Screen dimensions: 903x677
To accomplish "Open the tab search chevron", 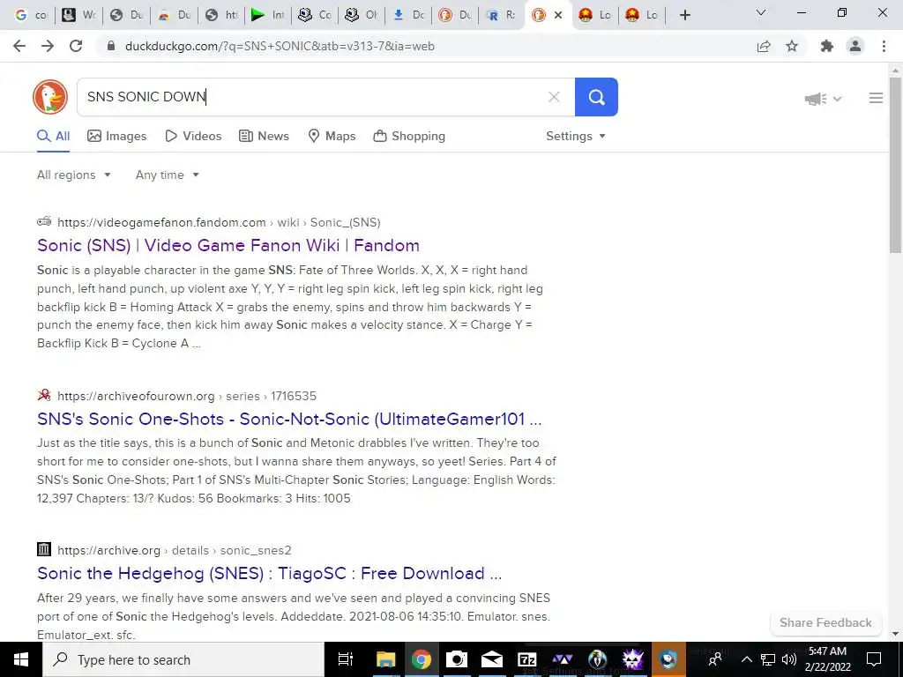I will (x=761, y=12).
